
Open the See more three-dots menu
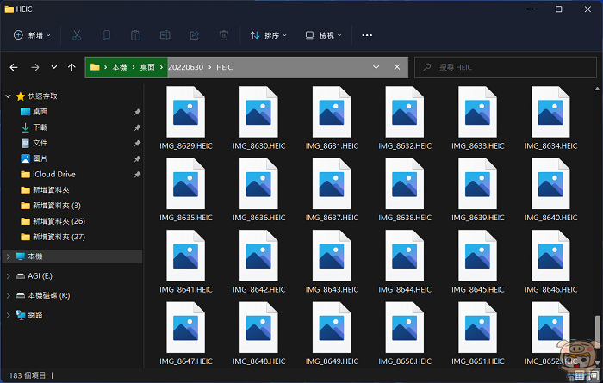pyautogui.click(x=367, y=35)
